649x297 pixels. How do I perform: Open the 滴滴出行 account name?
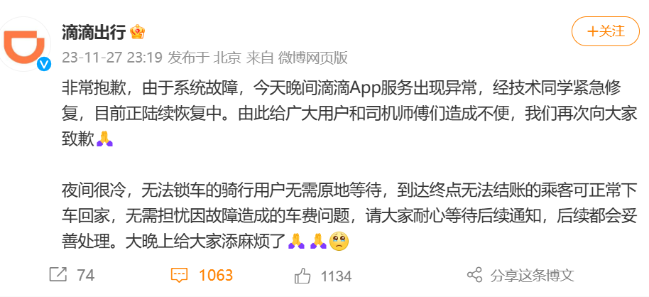(x=94, y=32)
